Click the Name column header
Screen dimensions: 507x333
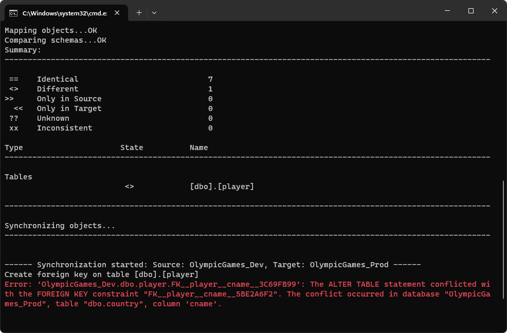[x=199, y=147]
